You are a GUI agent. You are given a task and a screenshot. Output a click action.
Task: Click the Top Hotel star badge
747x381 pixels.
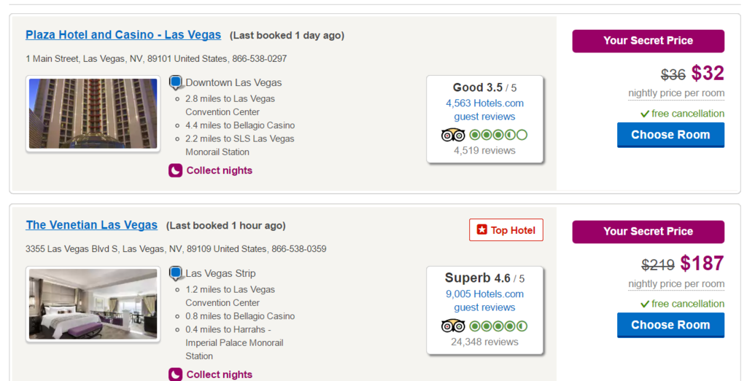(x=506, y=230)
